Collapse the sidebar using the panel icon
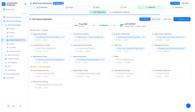This screenshot has width=195, height=112. (x=26, y=4)
